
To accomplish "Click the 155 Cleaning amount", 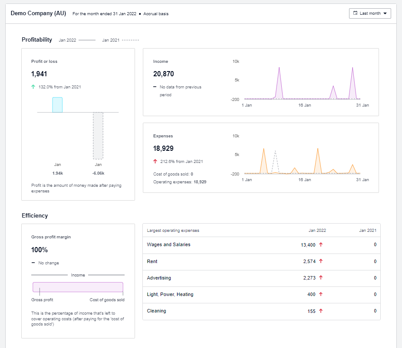I will click(312, 311).
